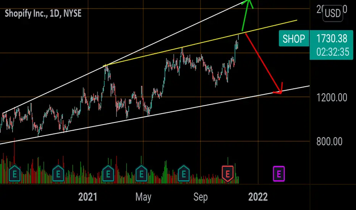The width and height of the screenshot is (356, 210).
Task: Click the 2022 time axis label
Action: [x=258, y=197]
